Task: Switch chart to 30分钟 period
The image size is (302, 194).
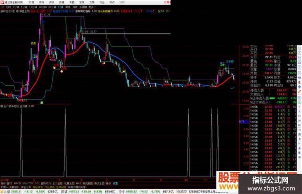Action: coord(43,7)
